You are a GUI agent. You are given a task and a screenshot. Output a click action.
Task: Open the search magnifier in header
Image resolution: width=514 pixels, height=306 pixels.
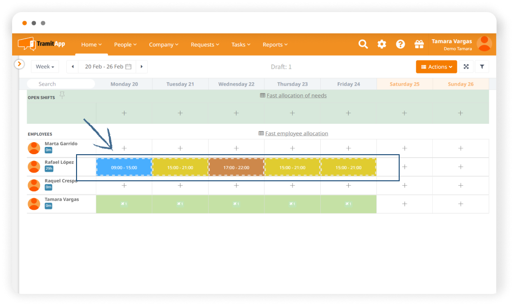(x=363, y=44)
